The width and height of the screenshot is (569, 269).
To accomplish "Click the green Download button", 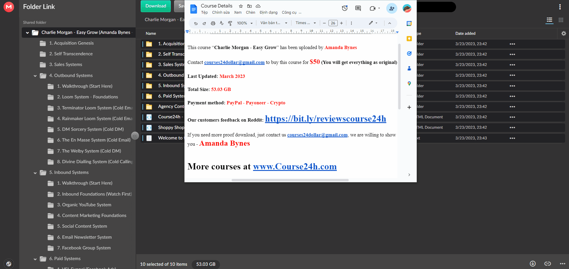I will (156, 6).
